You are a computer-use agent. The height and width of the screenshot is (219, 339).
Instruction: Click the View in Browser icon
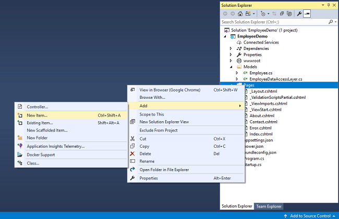point(132,90)
